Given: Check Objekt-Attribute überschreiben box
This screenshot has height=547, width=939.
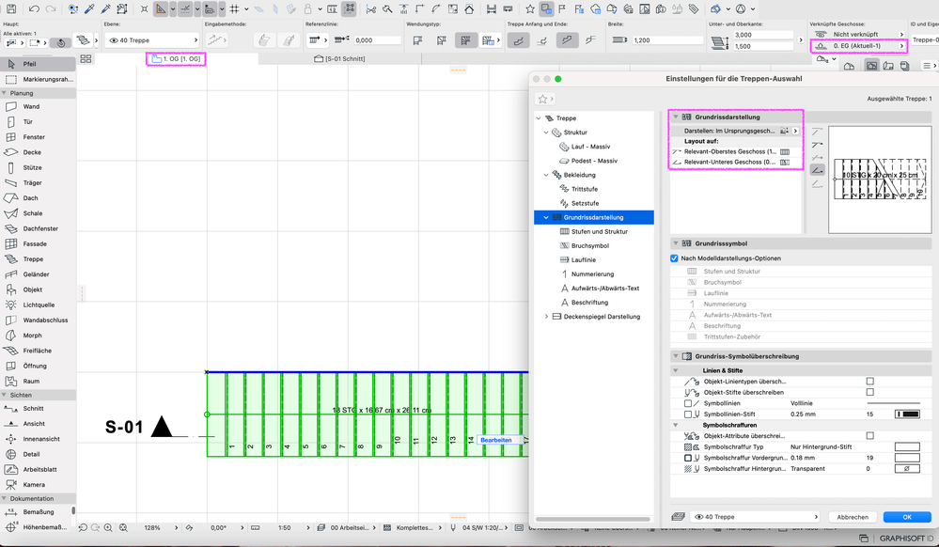Looking at the screenshot, I should coord(869,436).
